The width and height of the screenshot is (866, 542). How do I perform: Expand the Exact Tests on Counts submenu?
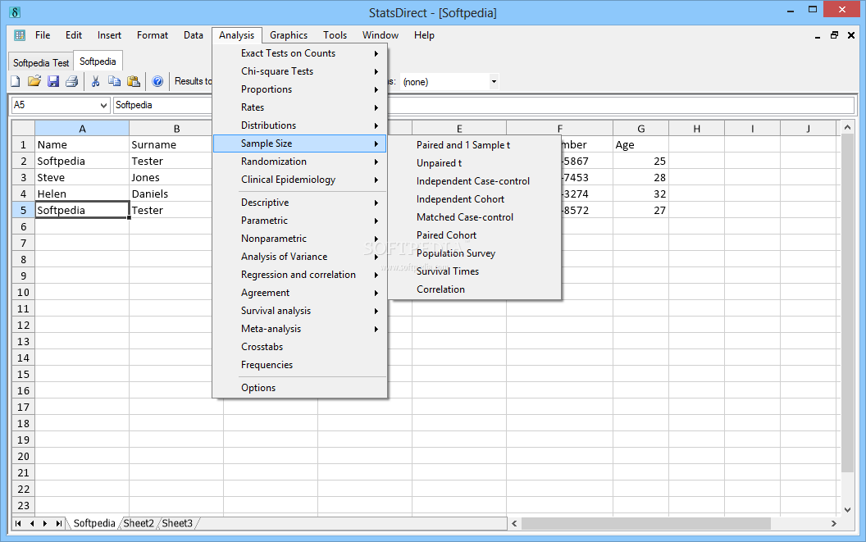(x=300, y=53)
